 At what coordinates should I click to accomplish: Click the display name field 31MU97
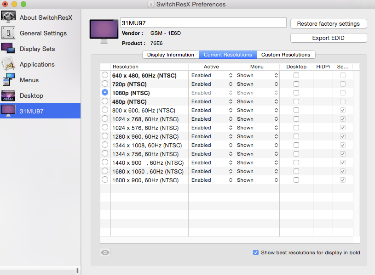click(203, 23)
